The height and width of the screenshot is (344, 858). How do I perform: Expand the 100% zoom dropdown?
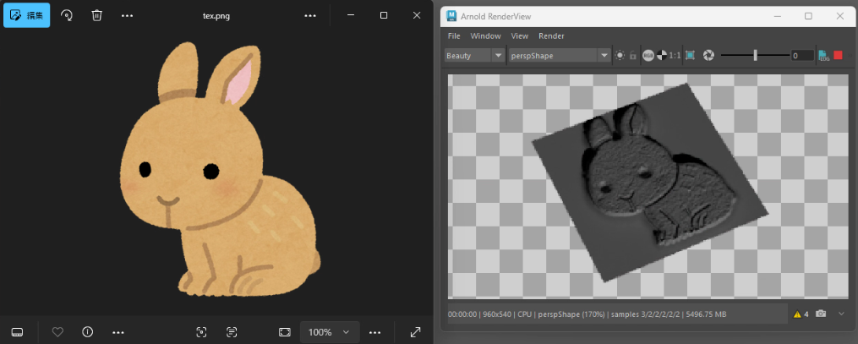(x=330, y=332)
